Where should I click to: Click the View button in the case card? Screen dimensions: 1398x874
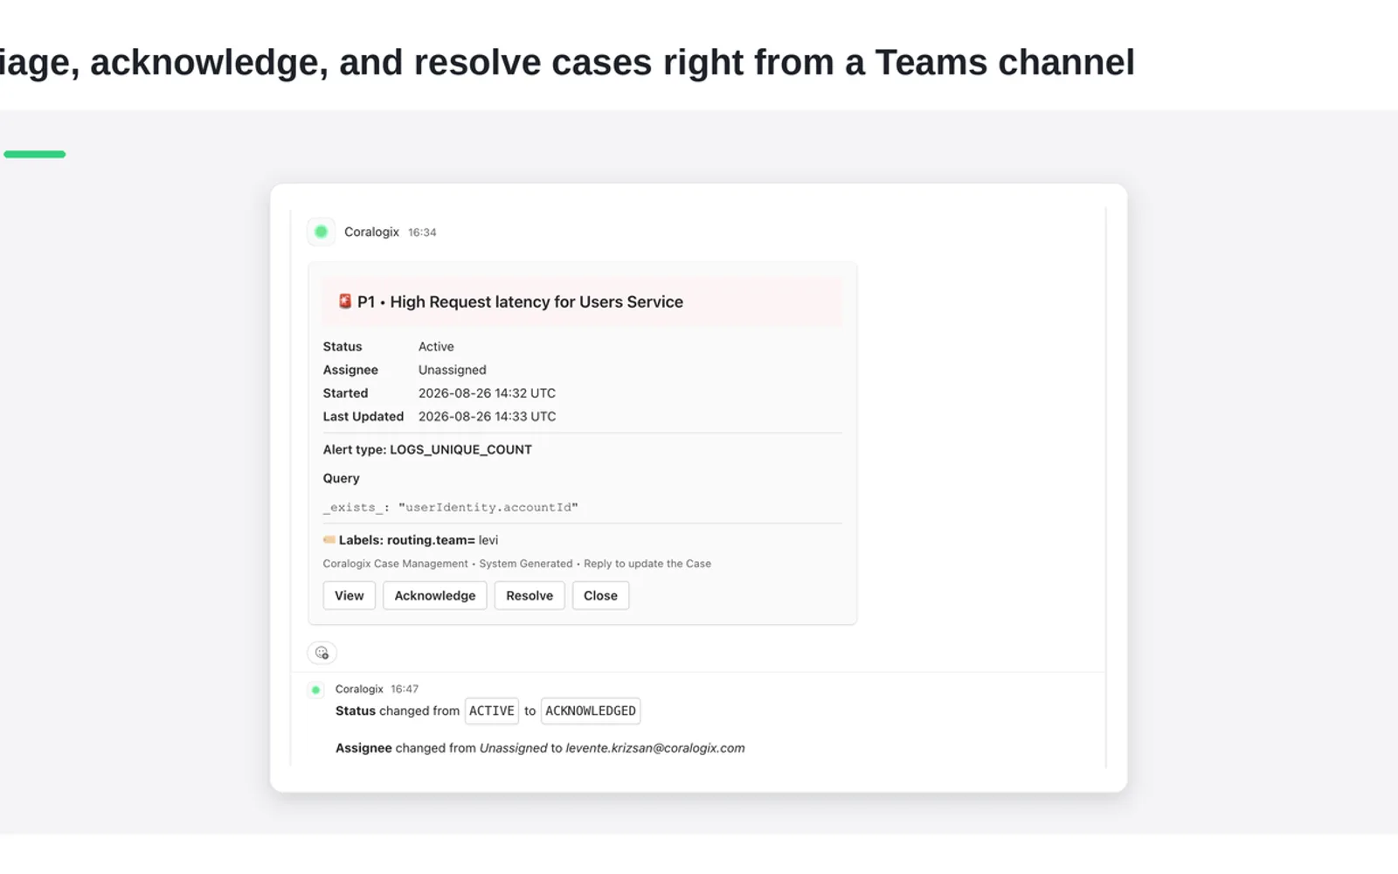tap(349, 595)
